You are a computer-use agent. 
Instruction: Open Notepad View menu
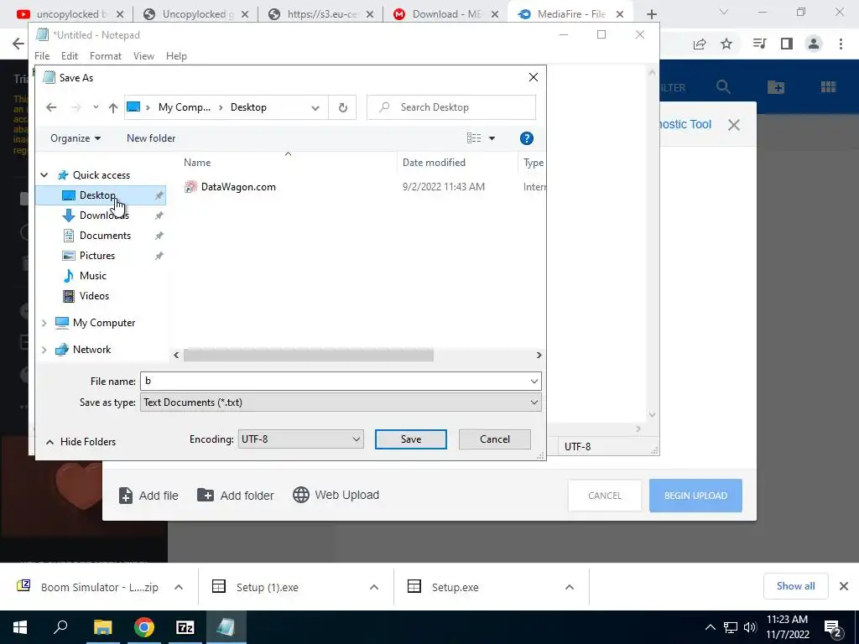(143, 56)
